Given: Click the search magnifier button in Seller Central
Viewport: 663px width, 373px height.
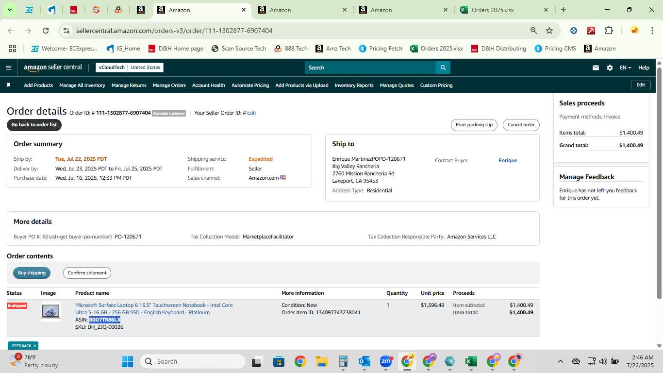Looking at the screenshot, I should pyautogui.click(x=443, y=68).
